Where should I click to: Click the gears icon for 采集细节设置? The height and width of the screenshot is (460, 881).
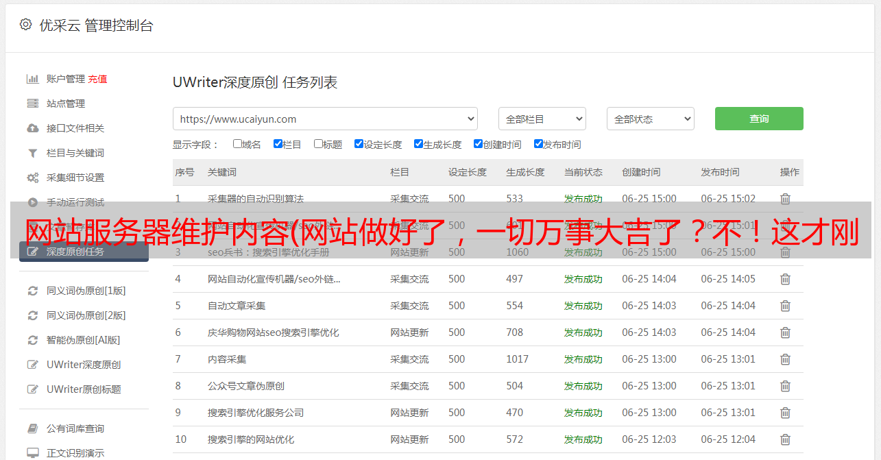(x=32, y=178)
